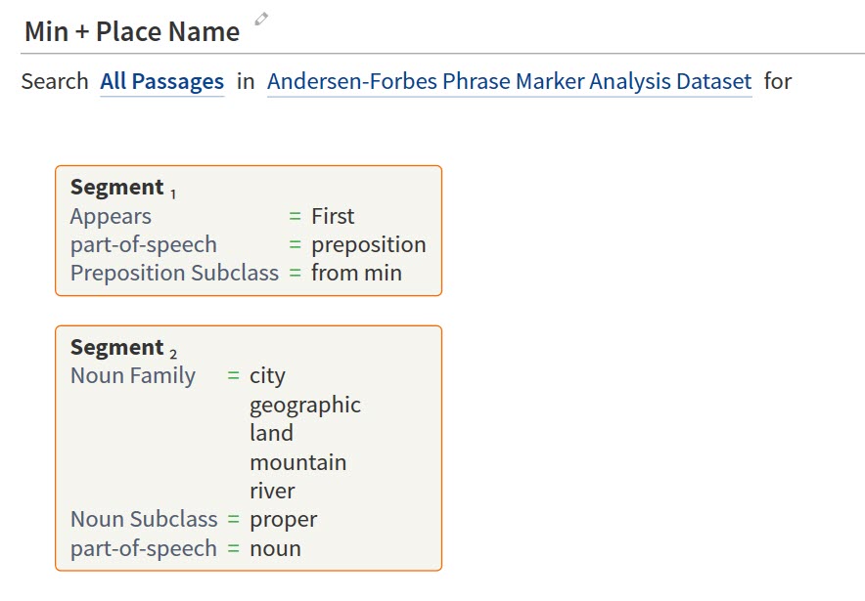Screen dimensions: 865x601
Task: Click the First value in Segment 1
Action: (333, 216)
